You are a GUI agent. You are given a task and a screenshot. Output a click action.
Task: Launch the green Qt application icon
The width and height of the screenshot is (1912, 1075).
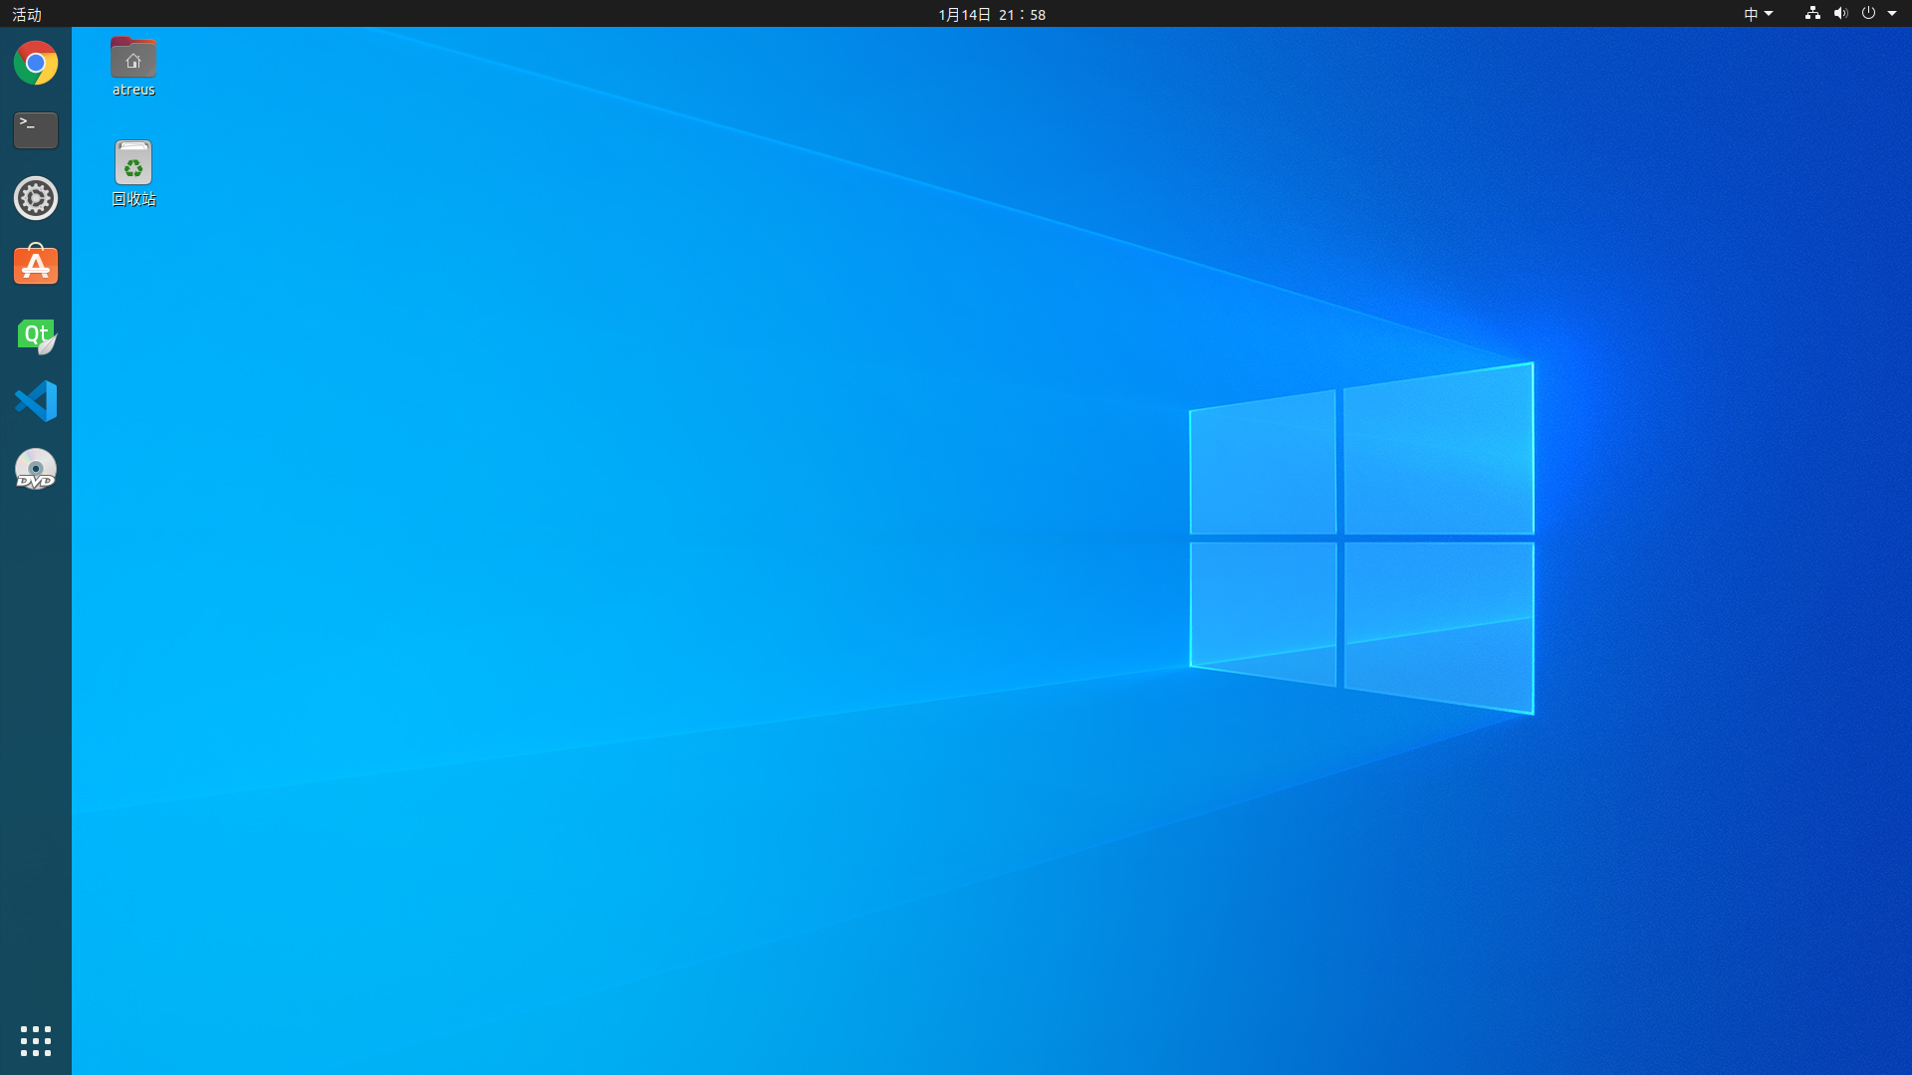pos(36,335)
